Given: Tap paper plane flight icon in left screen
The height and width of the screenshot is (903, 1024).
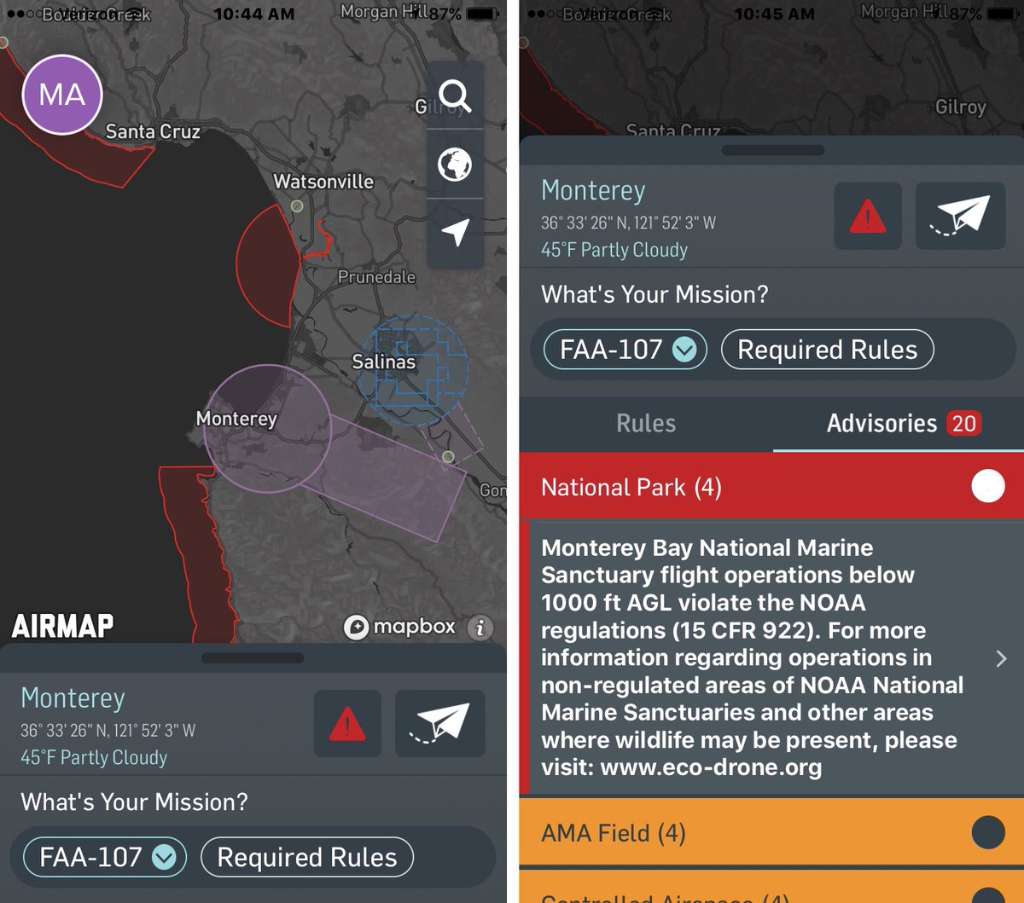Looking at the screenshot, I should point(439,724).
